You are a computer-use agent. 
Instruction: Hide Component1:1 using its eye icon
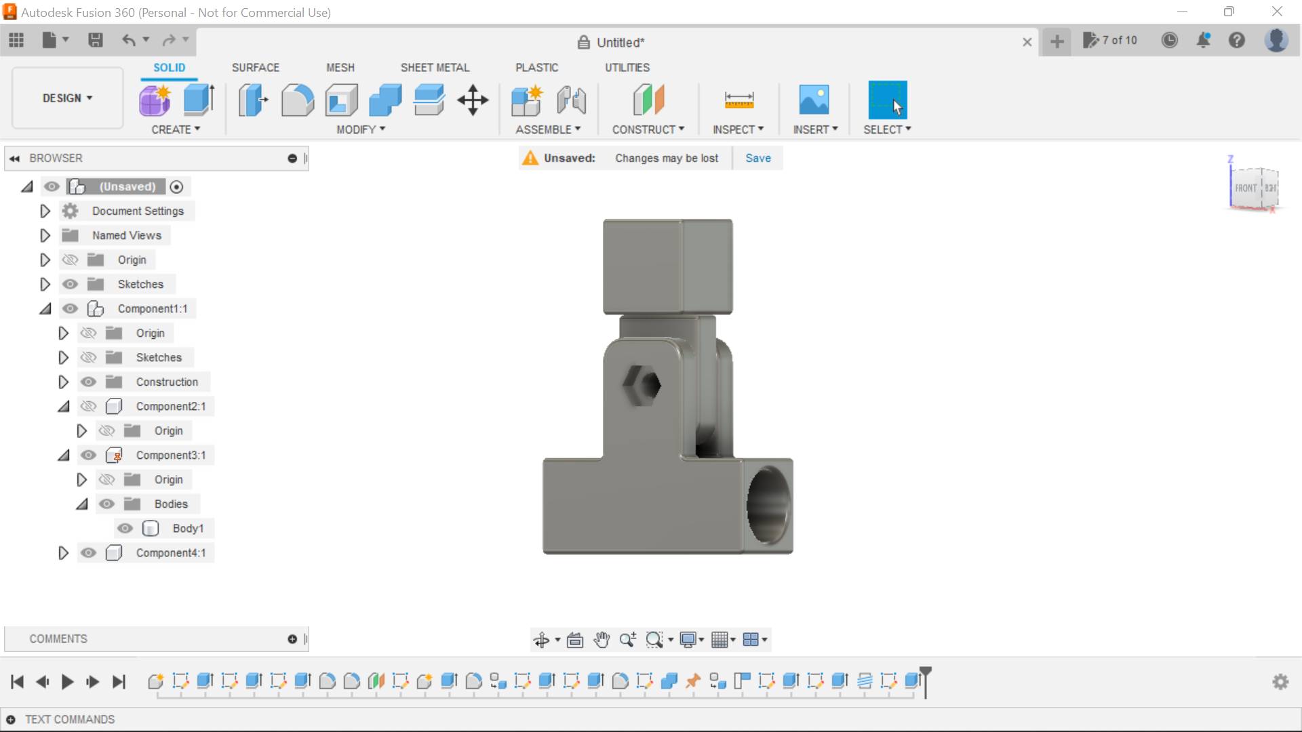pyautogui.click(x=71, y=308)
